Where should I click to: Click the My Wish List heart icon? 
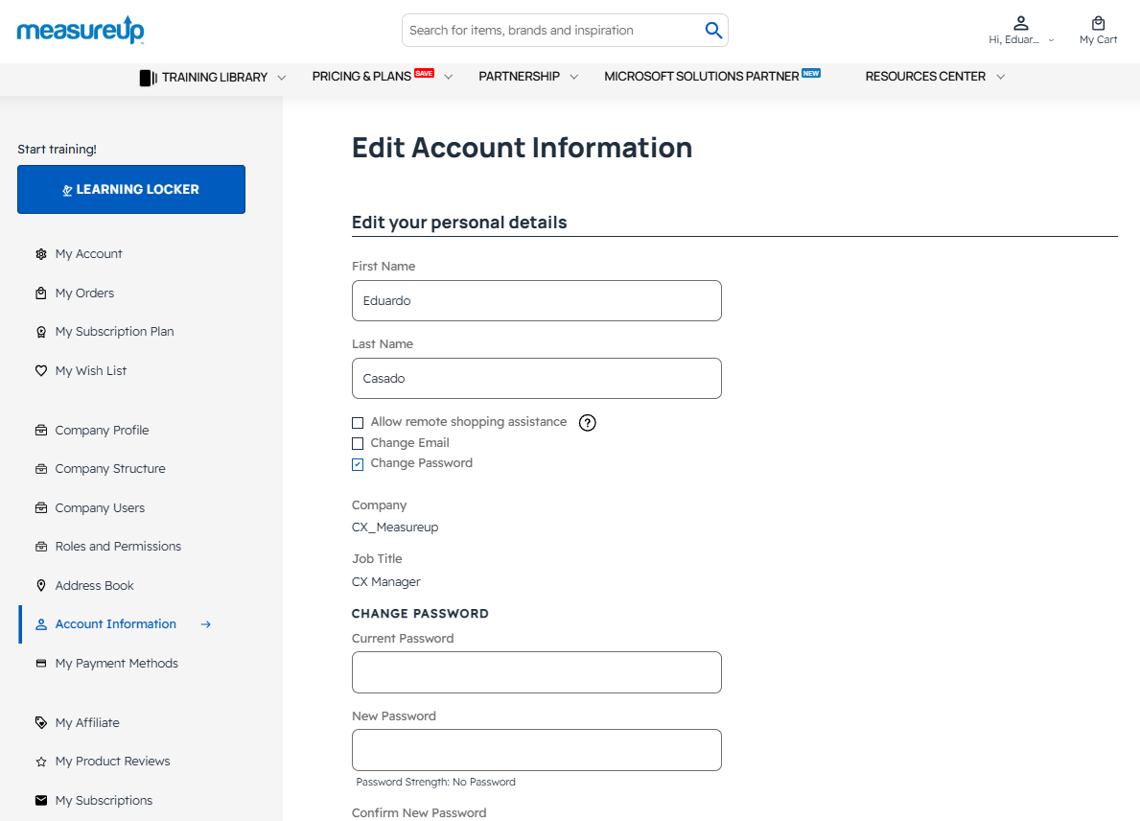point(41,371)
